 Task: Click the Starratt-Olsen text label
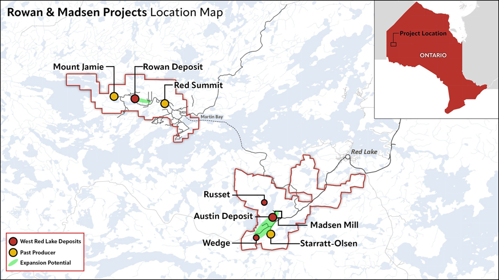tap(329, 243)
